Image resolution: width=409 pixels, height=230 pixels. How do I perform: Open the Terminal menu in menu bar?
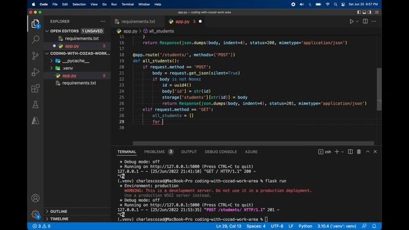128,4
